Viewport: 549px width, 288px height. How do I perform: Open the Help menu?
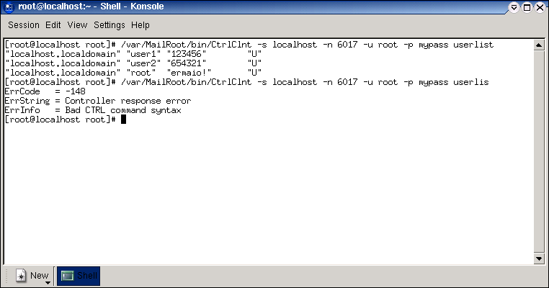click(140, 25)
